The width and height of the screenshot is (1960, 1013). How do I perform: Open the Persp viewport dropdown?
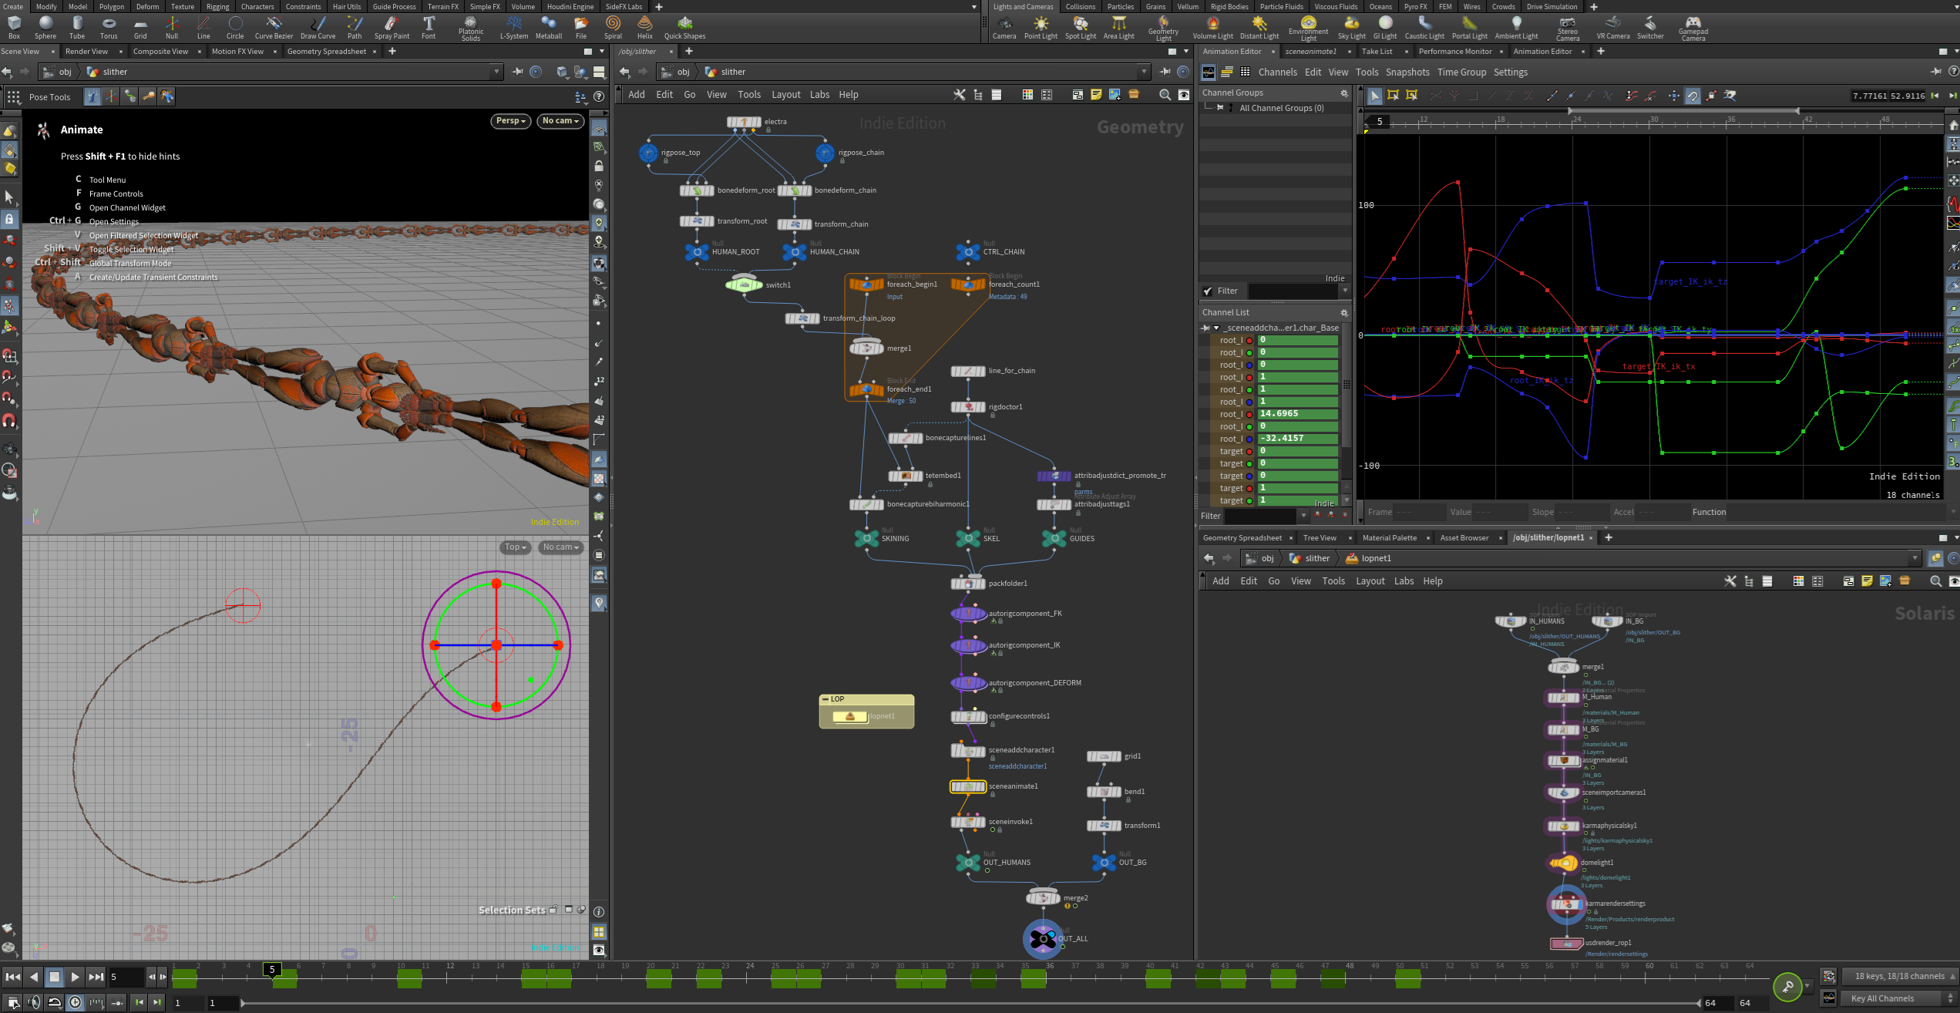(x=510, y=121)
